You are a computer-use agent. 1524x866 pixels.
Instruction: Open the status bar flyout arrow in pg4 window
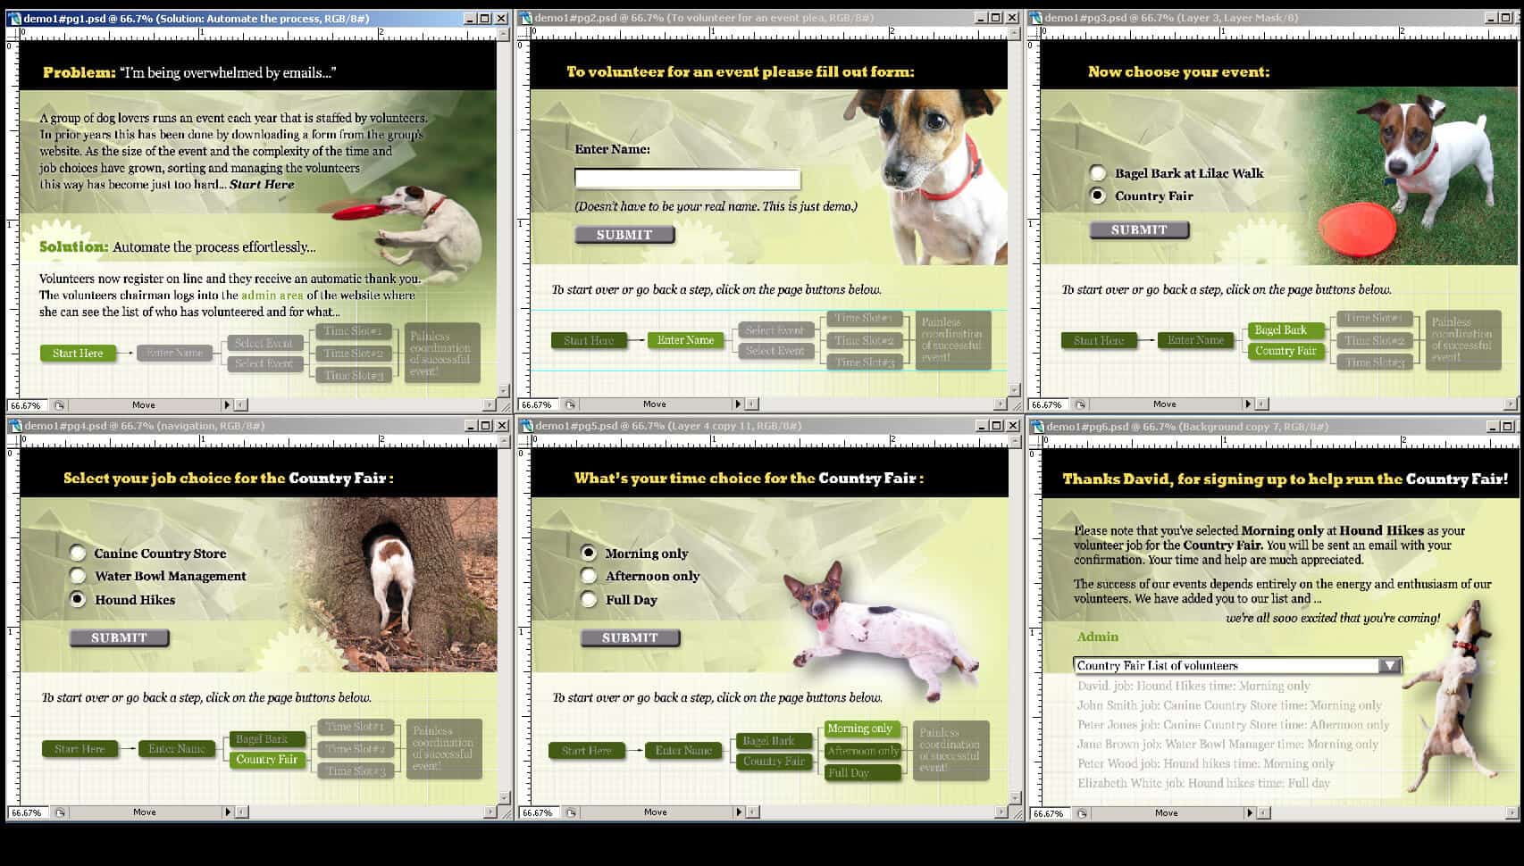point(227,812)
